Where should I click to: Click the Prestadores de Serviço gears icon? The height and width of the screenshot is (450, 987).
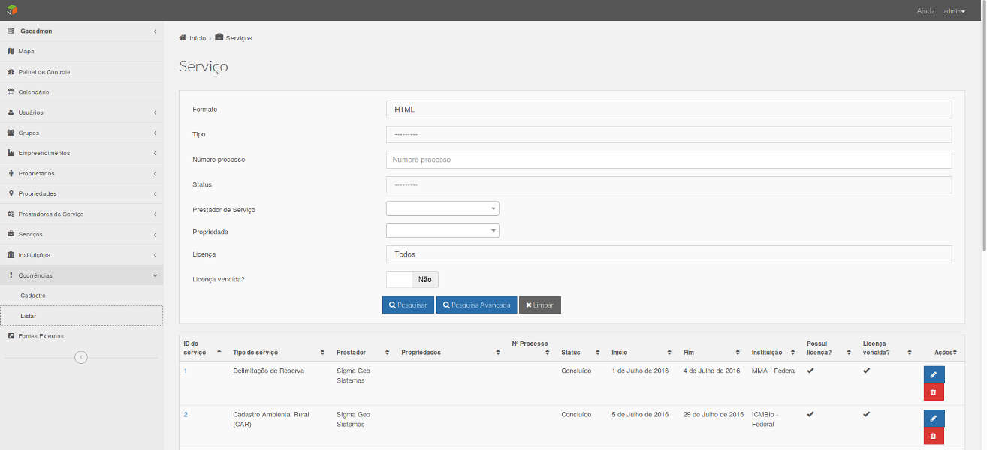point(11,214)
